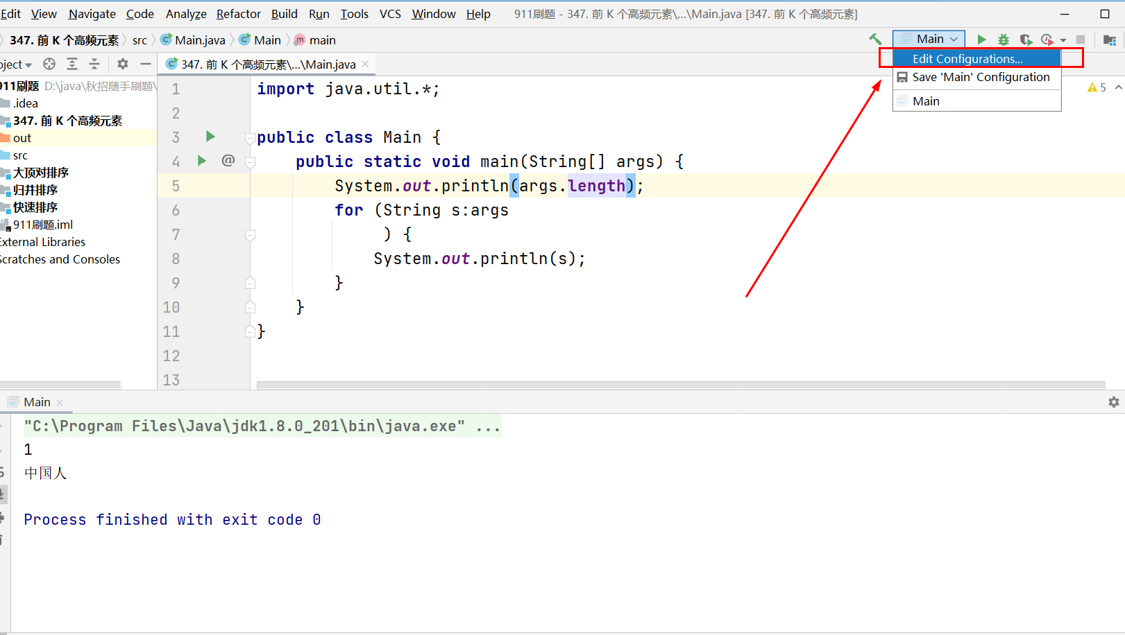The image size is (1125, 635).
Task: Click the green run gutter arrow on line 3
Action: 210,137
